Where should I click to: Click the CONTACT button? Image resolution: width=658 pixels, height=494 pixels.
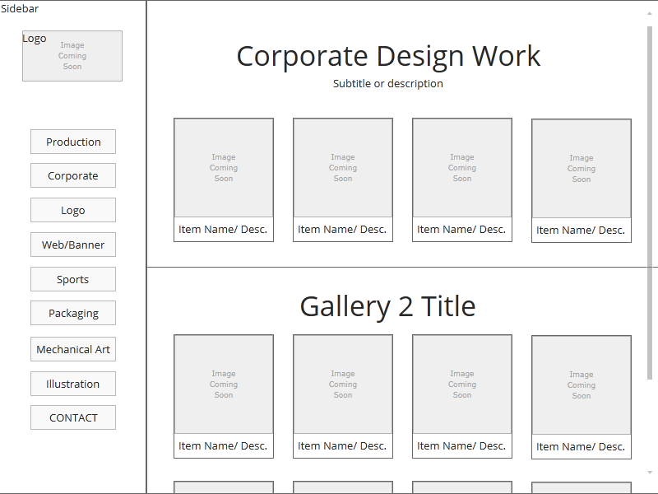coord(73,417)
